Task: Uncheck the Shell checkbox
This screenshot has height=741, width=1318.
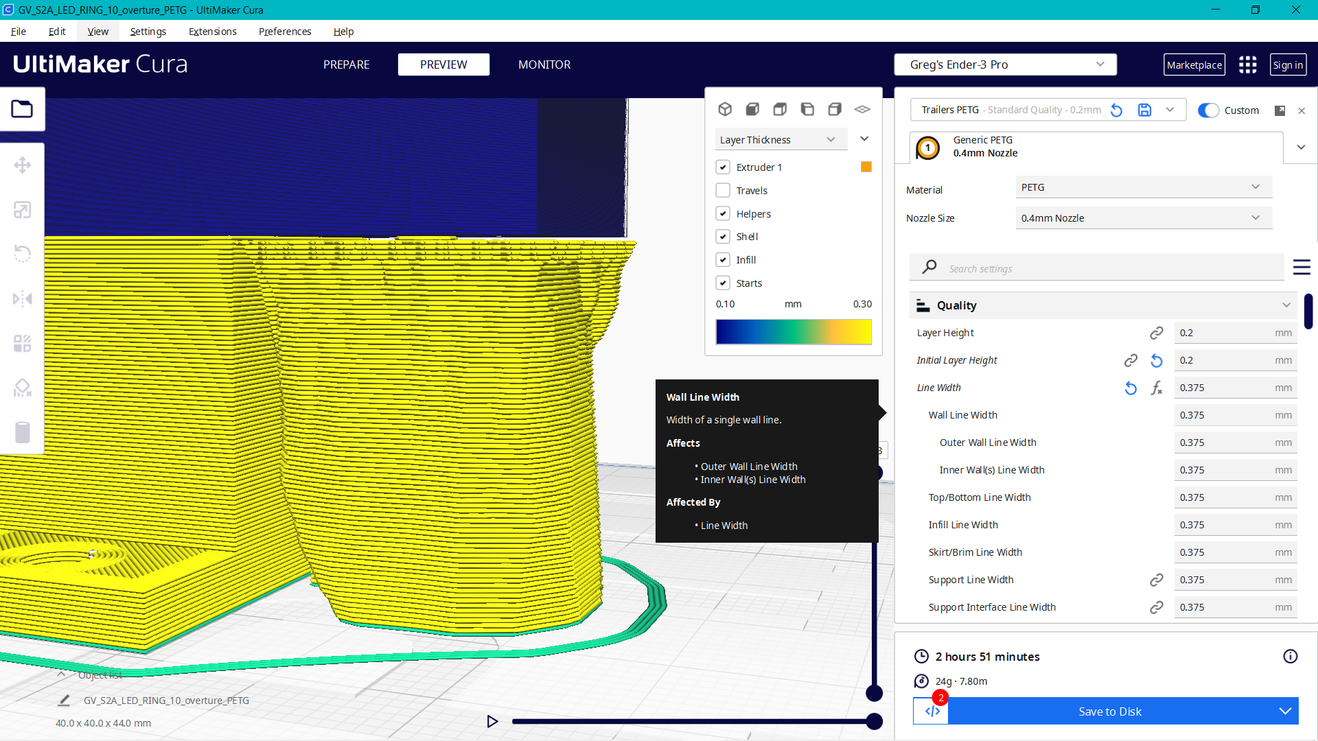Action: (723, 237)
